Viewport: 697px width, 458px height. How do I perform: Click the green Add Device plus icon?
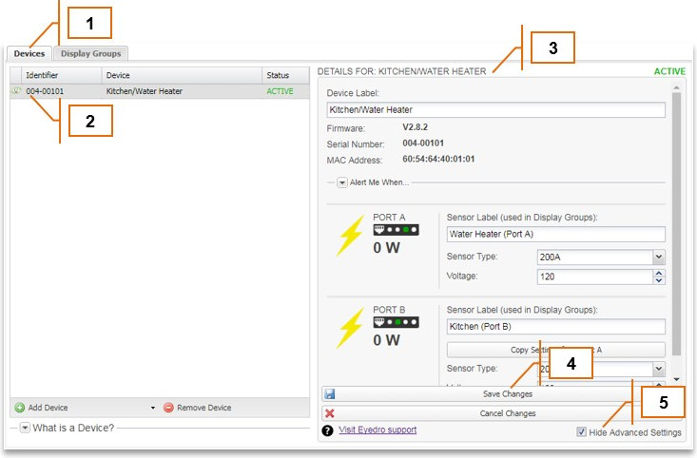[x=20, y=408]
